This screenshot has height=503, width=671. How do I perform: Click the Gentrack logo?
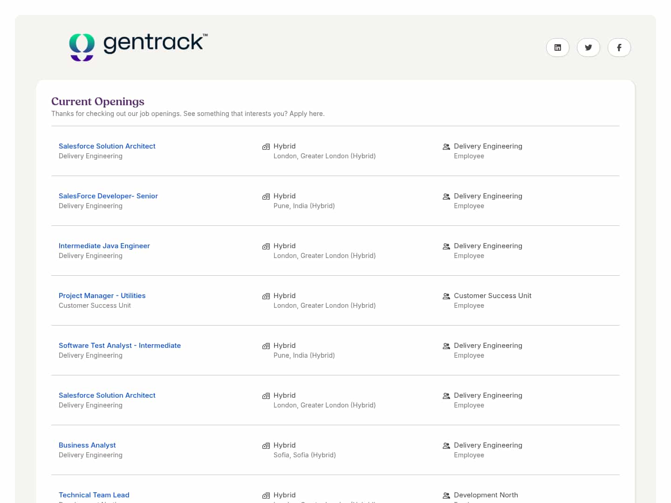(138, 47)
